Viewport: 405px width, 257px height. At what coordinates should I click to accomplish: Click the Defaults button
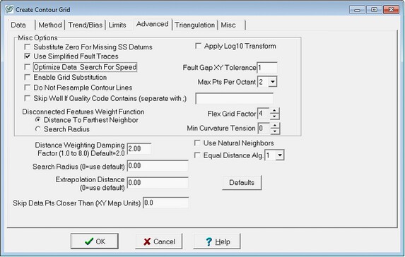[x=242, y=182]
